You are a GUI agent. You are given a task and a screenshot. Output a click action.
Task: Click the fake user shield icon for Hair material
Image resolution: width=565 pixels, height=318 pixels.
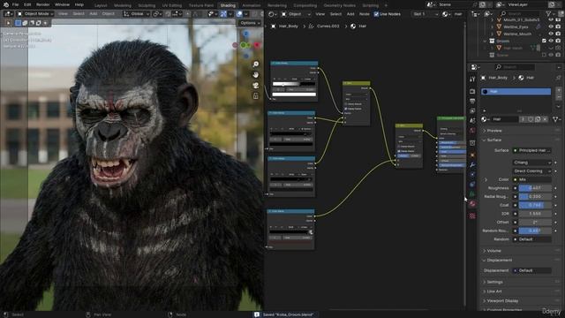[531, 119]
